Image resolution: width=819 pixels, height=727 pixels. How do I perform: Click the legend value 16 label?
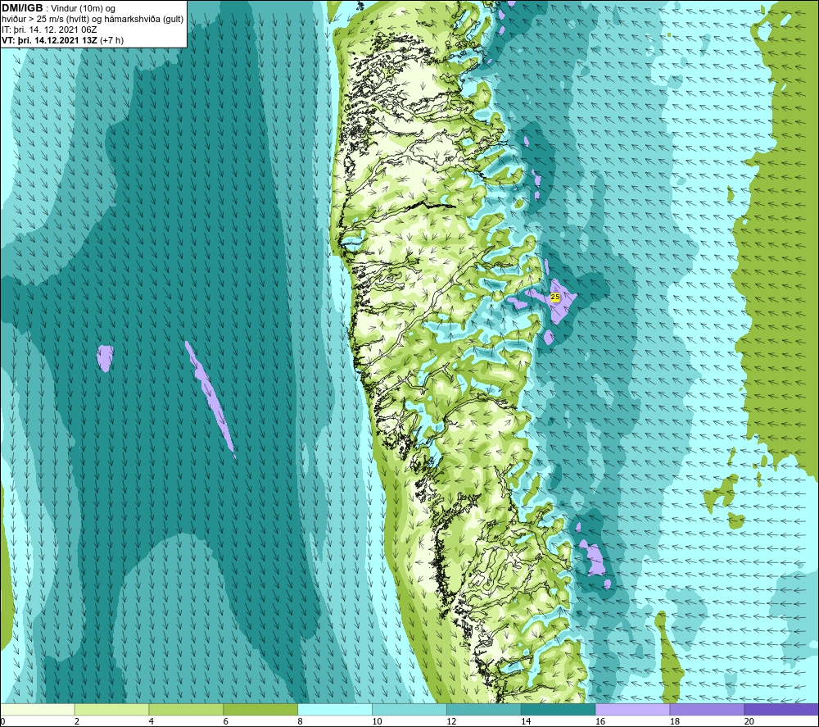pyautogui.click(x=600, y=721)
